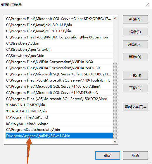Screen dimensions: 152x164
Task: Select the C:\Strawberry\perl\site\bin entry
Action: tap(58, 50)
